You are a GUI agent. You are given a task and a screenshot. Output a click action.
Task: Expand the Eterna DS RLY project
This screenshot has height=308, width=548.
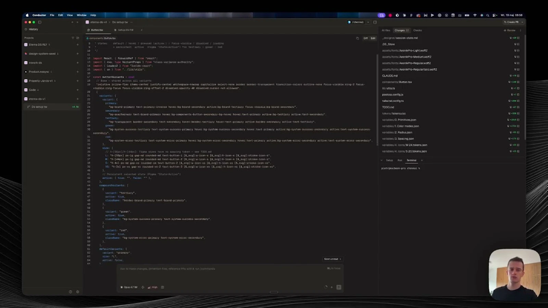[x=38, y=45]
